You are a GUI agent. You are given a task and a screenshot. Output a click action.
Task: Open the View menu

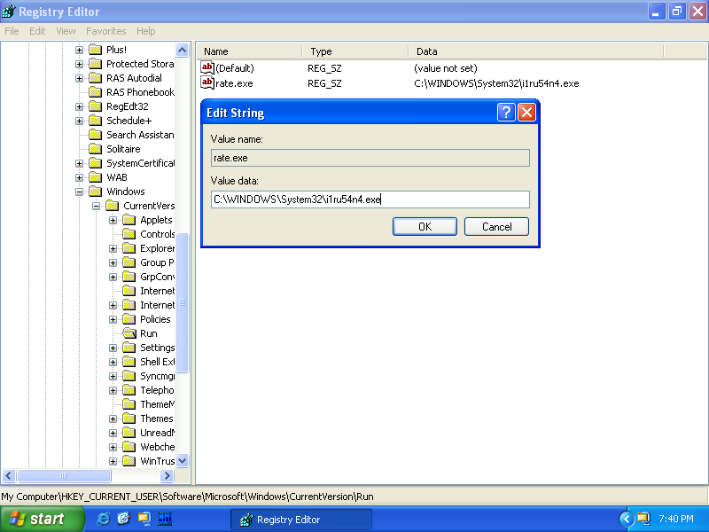pyautogui.click(x=66, y=31)
